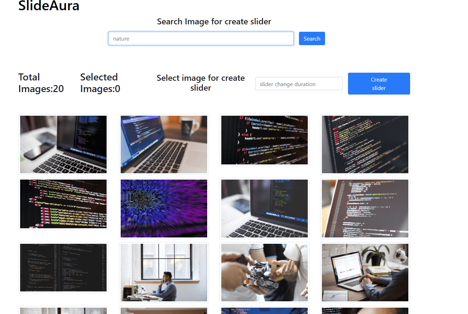Image resolution: width=468 pixels, height=314 pixels.
Task: Select the tilted screen JavaScript code image
Action: coord(365,209)
